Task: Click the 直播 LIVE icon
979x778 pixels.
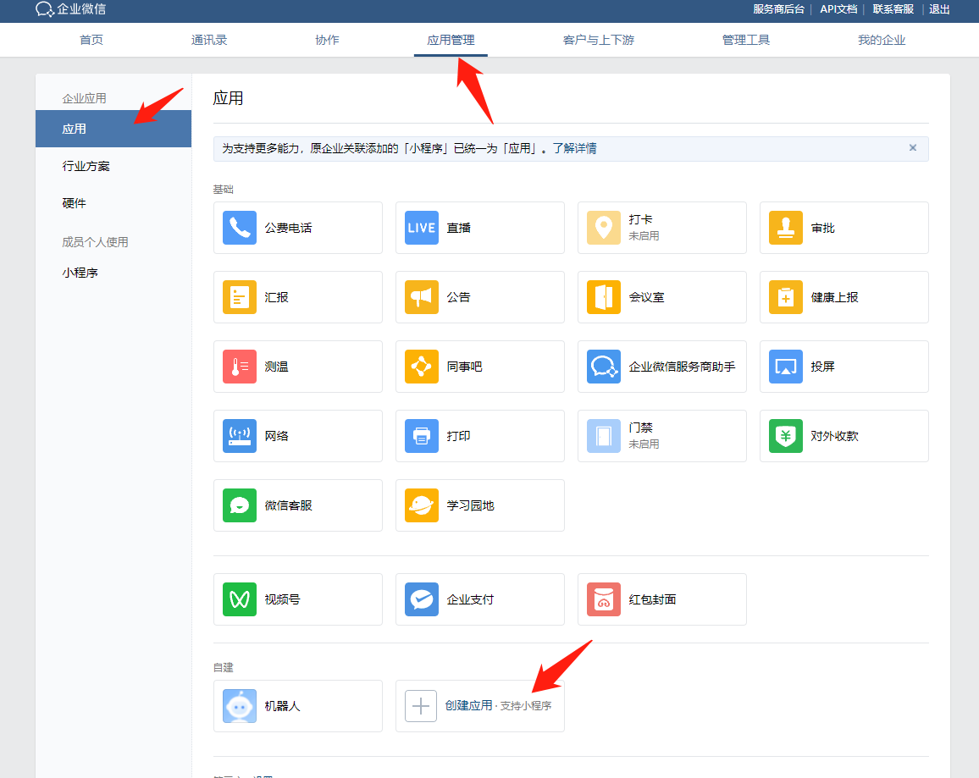Action: coord(422,228)
